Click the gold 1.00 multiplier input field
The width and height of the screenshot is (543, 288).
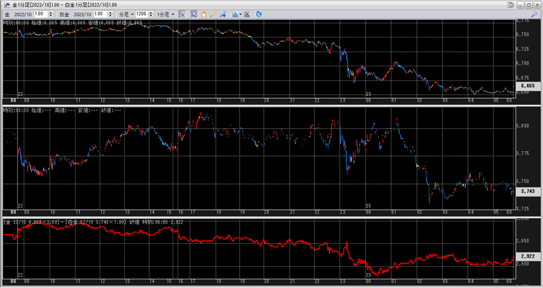(41, 14)
